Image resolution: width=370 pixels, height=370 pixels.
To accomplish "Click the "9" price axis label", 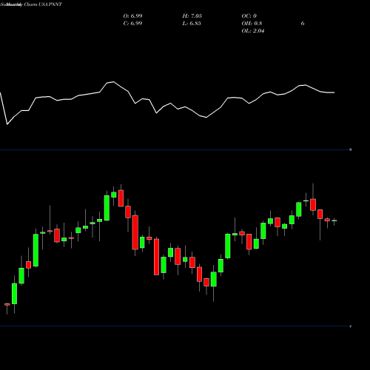I will tap(351, 149).
